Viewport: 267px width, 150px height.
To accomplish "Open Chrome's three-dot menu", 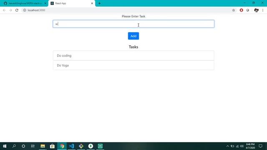I will (263, 10).
